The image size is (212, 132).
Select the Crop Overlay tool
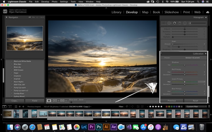164,23
